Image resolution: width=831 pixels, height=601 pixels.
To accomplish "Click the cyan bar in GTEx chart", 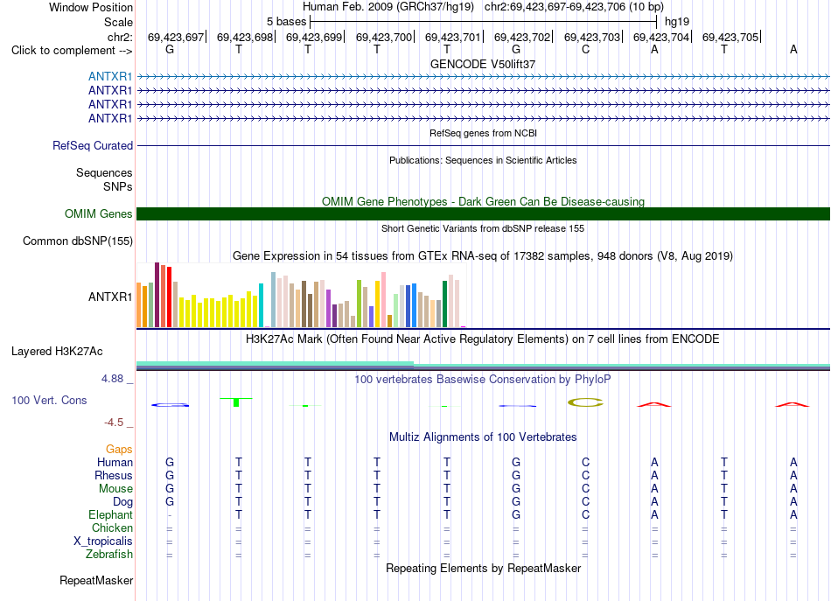I will 261,305.
